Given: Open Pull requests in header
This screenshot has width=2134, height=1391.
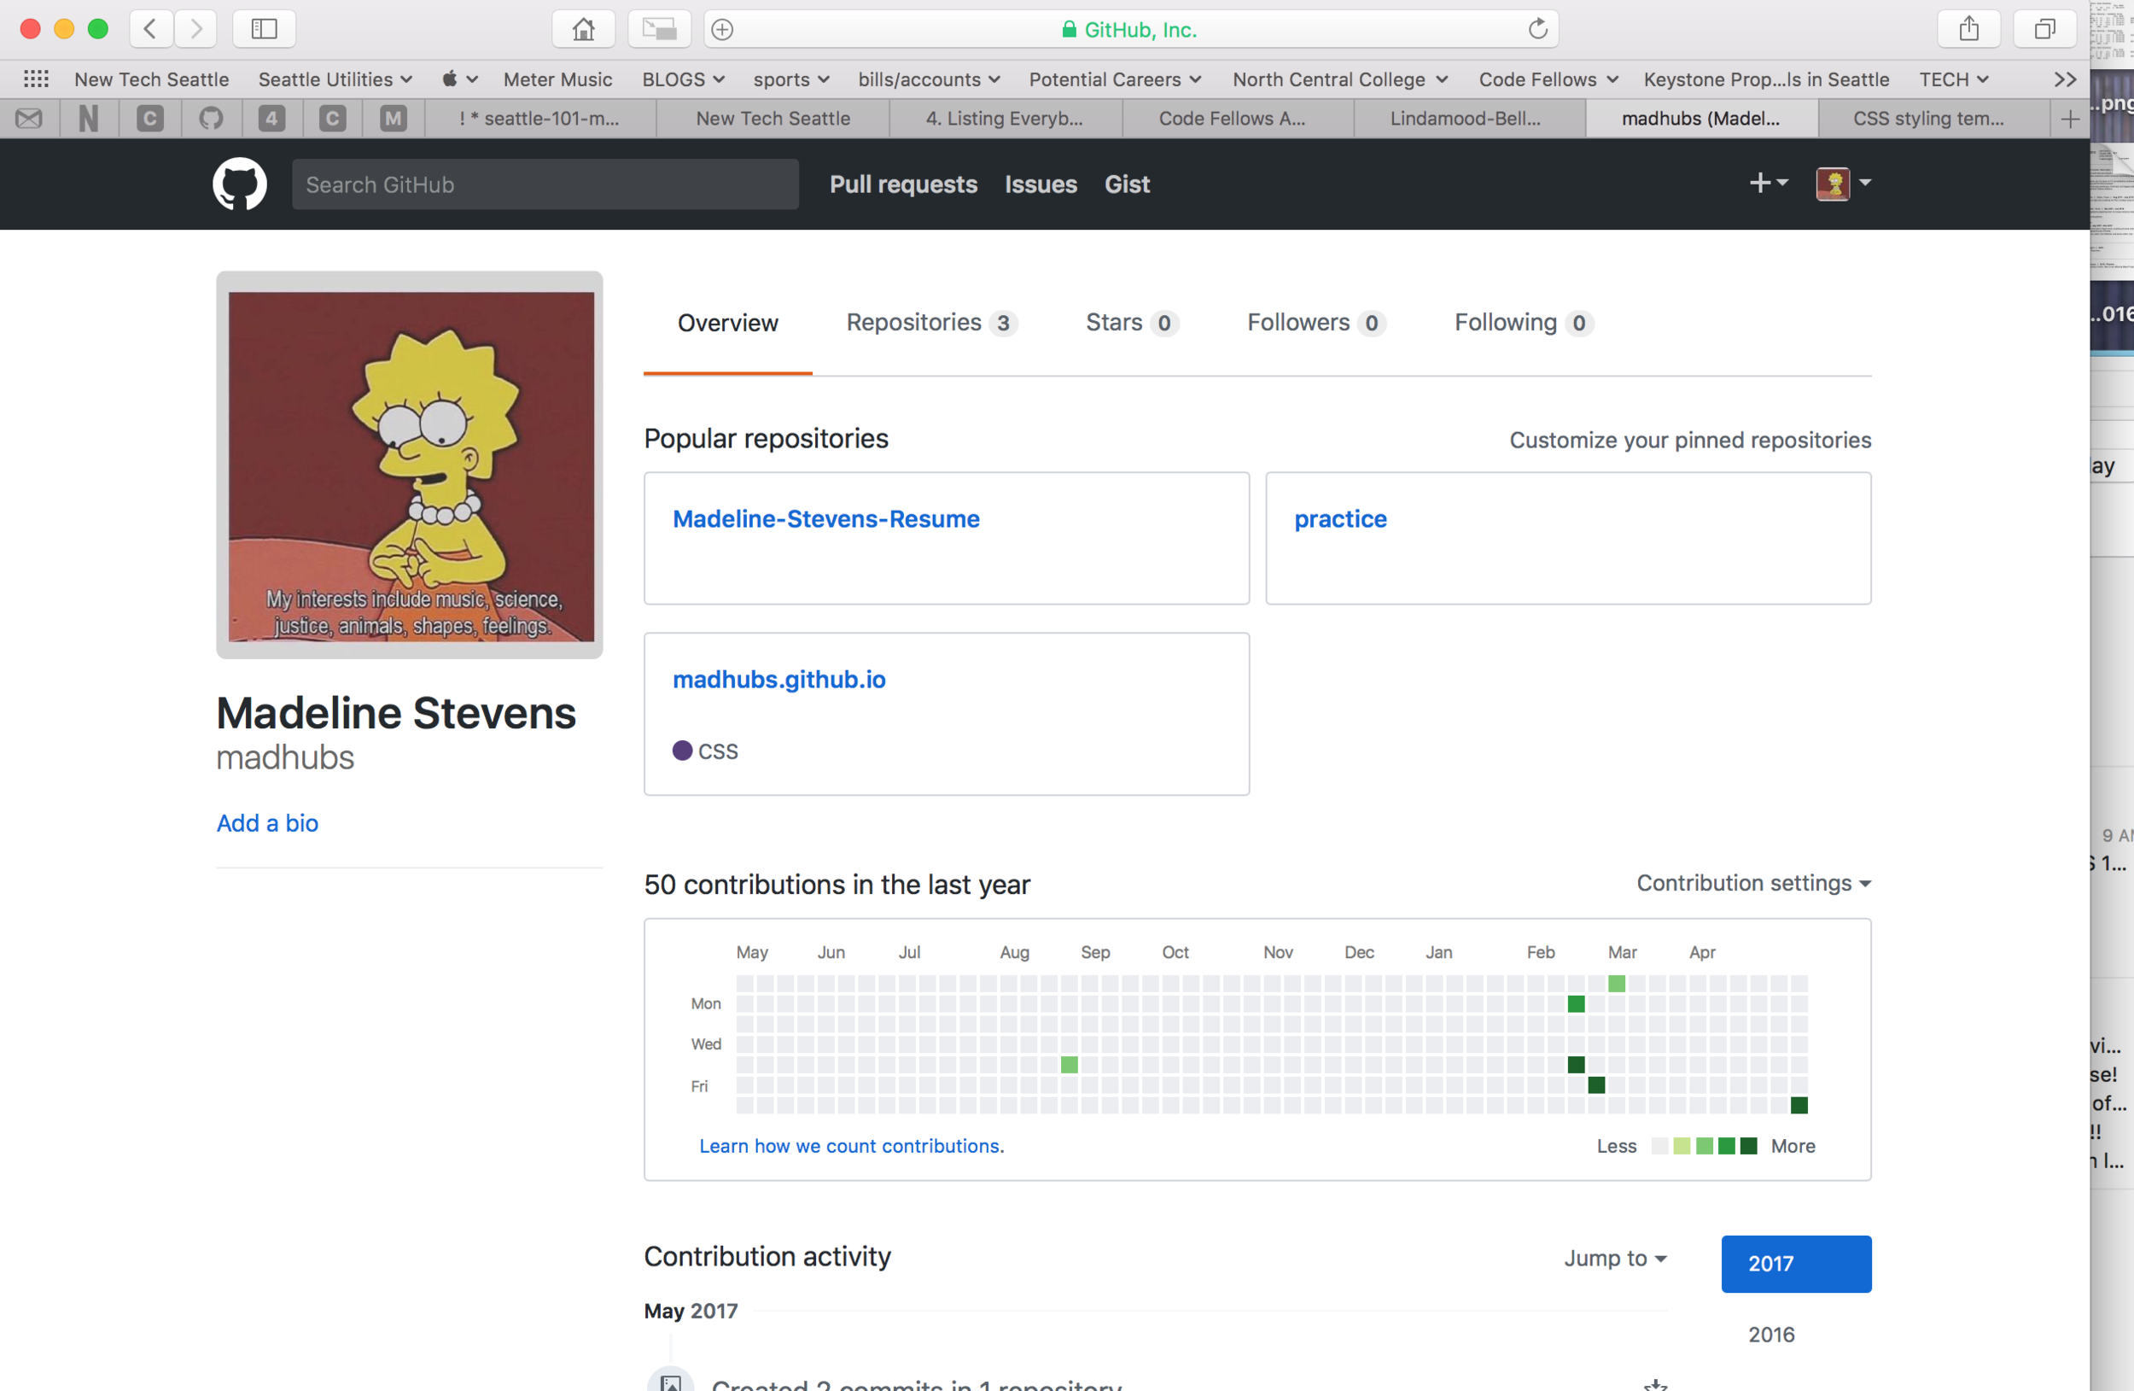Looking at the screenshot, I should coord(903,184).
